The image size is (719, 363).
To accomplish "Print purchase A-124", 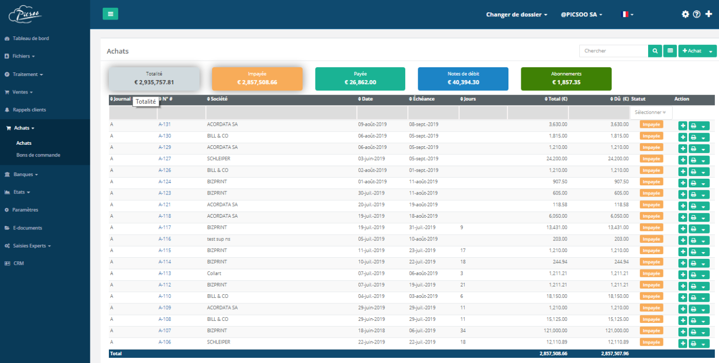I will (693, 183).
